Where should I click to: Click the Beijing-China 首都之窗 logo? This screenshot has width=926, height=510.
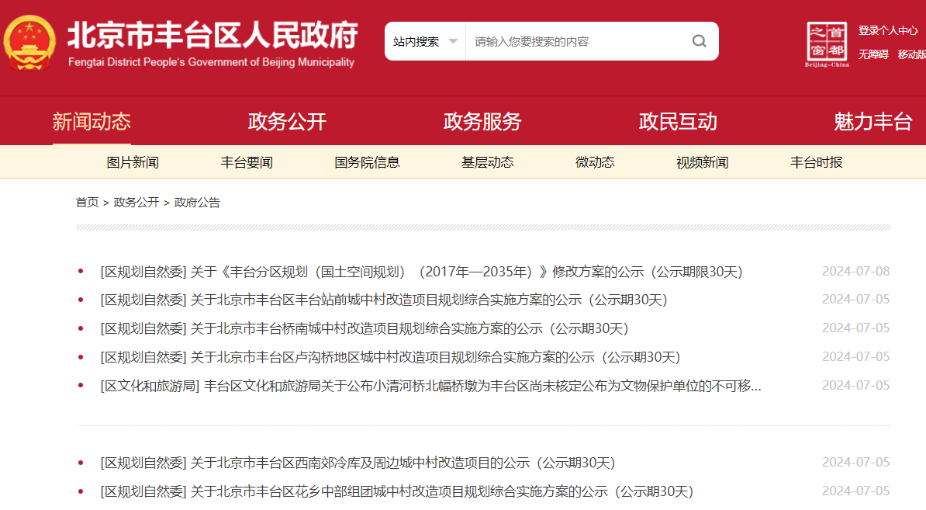[x=827, y=44]
